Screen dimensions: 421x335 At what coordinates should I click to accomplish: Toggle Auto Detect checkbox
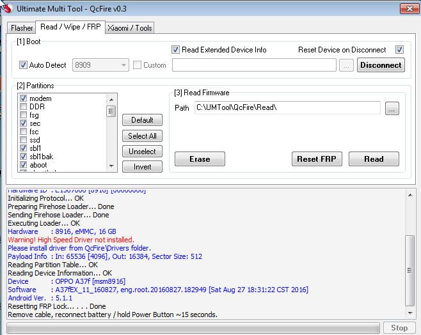click(24, 65)
